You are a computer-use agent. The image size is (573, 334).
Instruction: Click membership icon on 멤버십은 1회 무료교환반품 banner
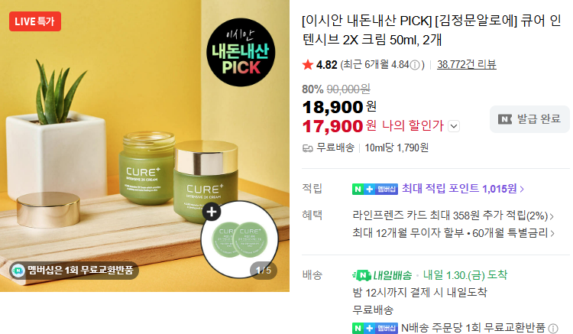18,271
